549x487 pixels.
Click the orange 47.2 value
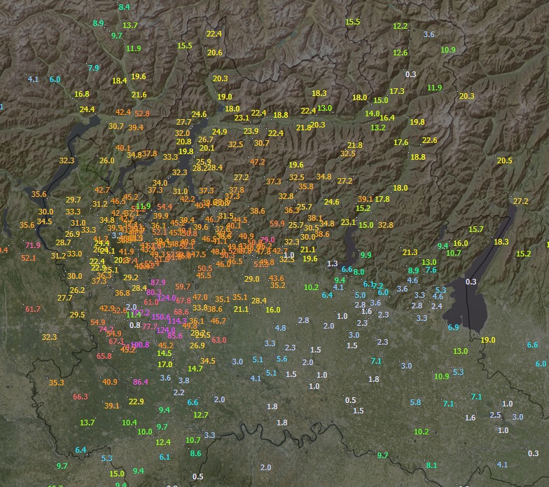(258, 162)
